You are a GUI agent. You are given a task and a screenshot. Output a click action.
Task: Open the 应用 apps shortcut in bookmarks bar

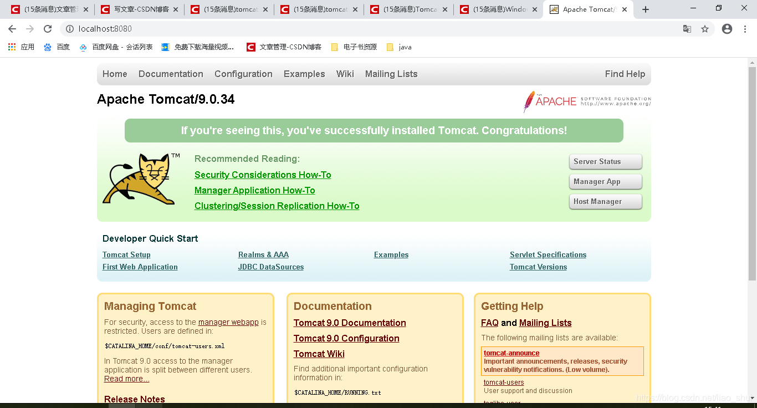click(x=21, y=47)
